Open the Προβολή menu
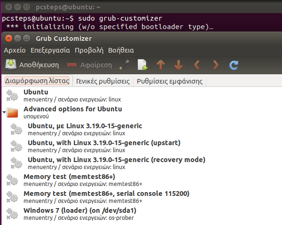The height and width of the screenshot is (225, 282). (x=89, y=50)
